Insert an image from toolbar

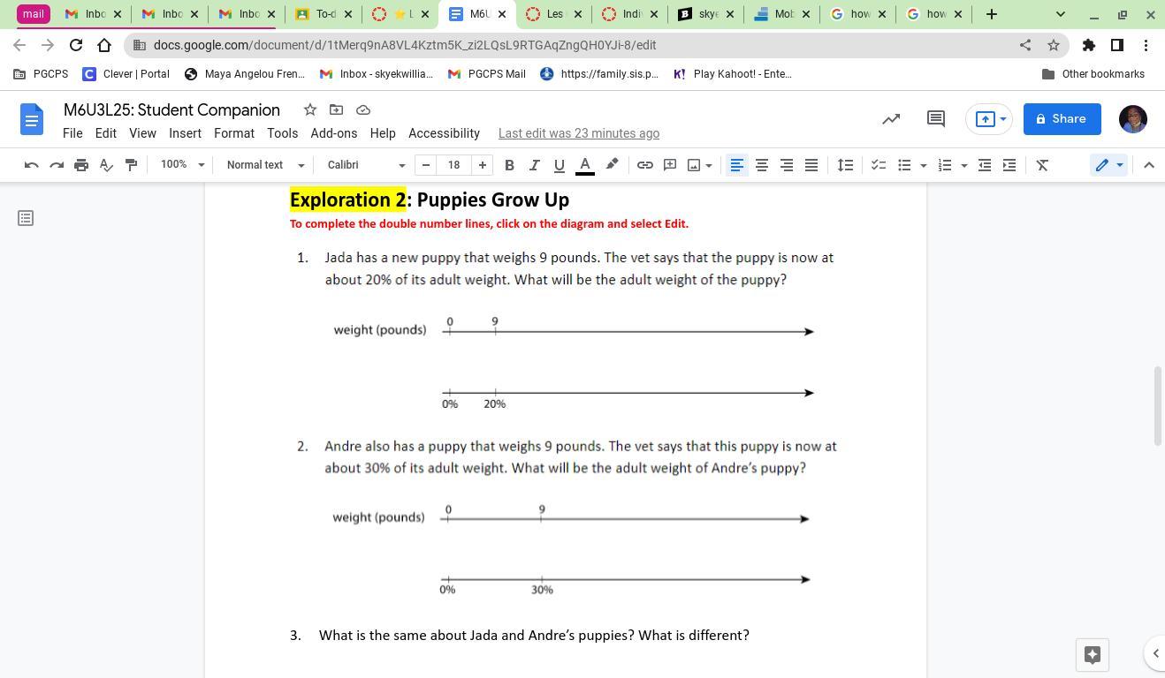tap(694, 165)
